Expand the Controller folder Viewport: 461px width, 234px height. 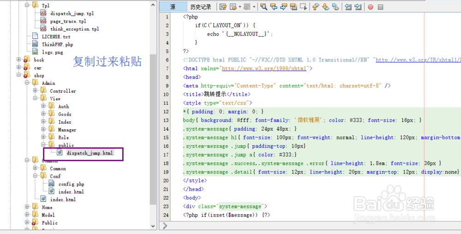tap(35, 90)
